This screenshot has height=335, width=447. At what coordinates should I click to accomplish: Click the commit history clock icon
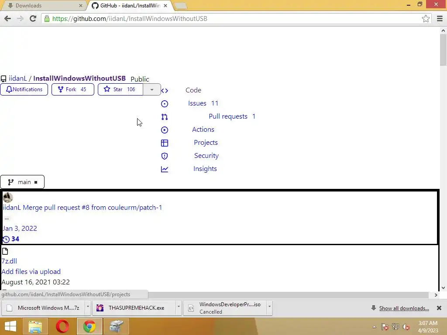(6, 239)
